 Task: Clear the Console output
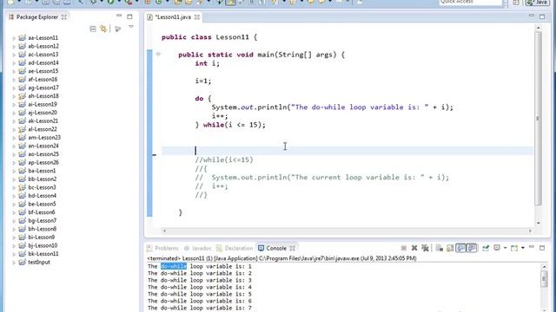click(x=440, y=248)
